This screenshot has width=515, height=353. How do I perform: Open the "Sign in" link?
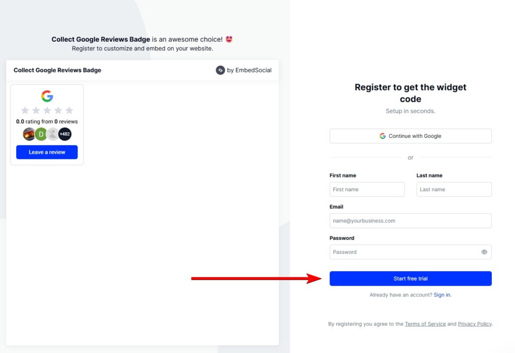tap(442, 295)
